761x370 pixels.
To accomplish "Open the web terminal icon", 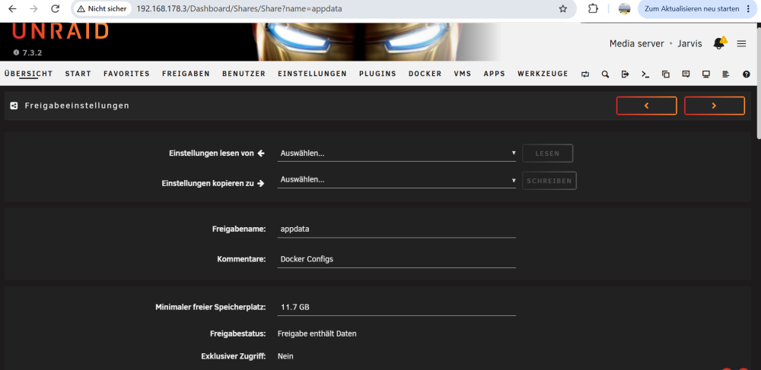I will point(645,74).
